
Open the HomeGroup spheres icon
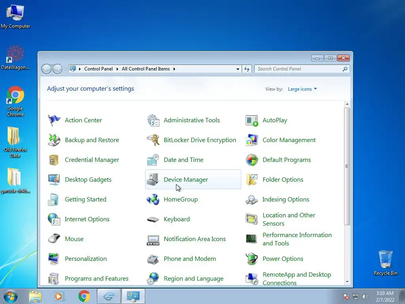pyautogui.click(x=153, y=199)
